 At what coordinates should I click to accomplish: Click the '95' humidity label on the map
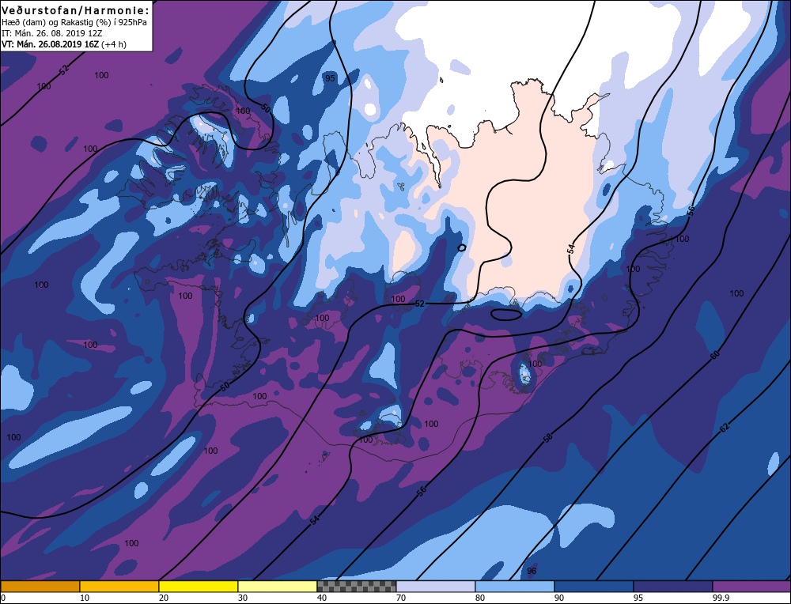pos(330,78)
